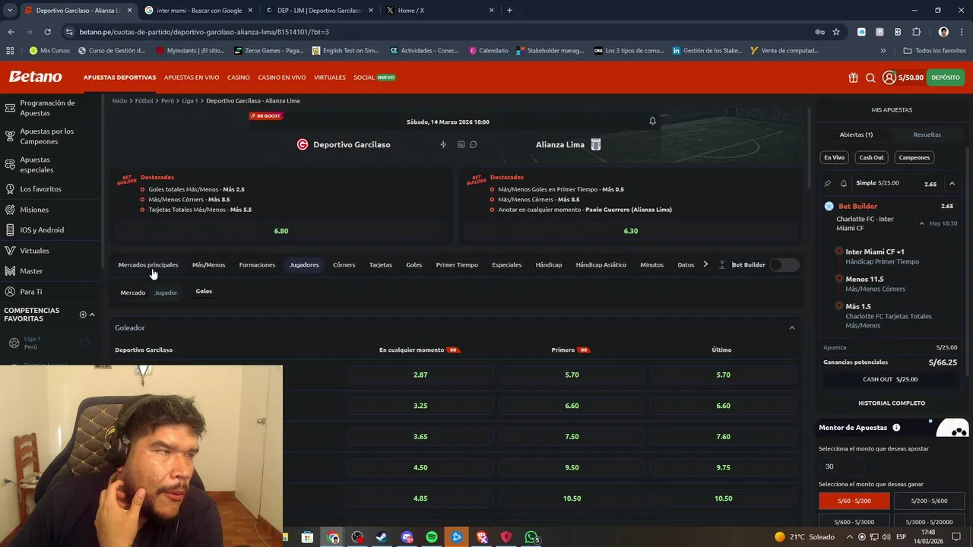The height and width of the screenshot is (547, 973).
Task: Click the Apuestas especiales sidebar icon
Action: click(x=10, y=165)
